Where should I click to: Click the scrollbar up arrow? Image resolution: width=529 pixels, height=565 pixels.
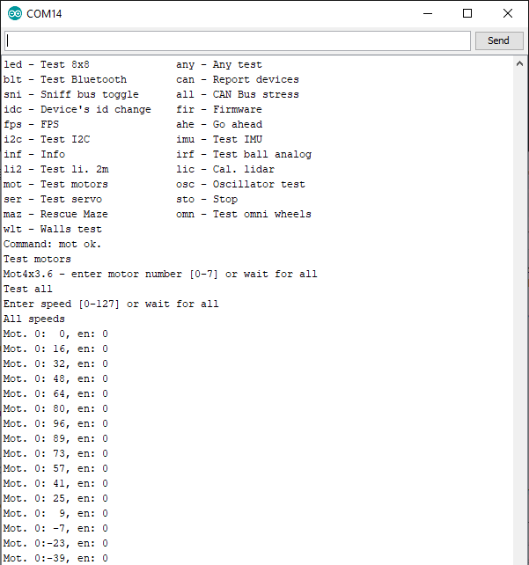click(x=520, y=64)
